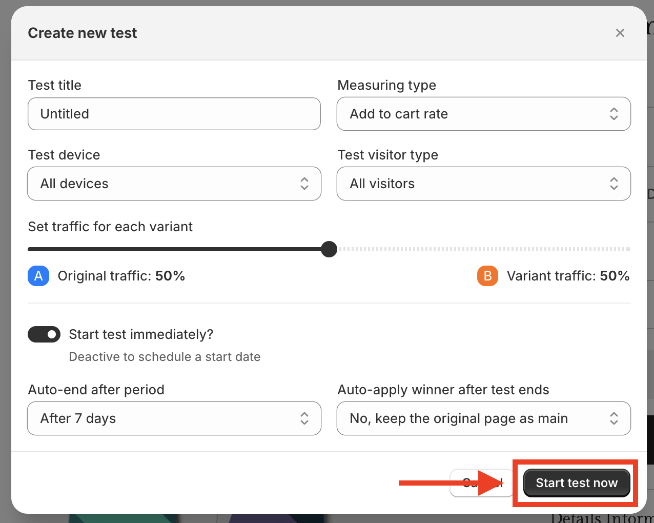Viewport: 654px width, 523px height.
Task: Click the Test title input field
Action: click(174, 114)
